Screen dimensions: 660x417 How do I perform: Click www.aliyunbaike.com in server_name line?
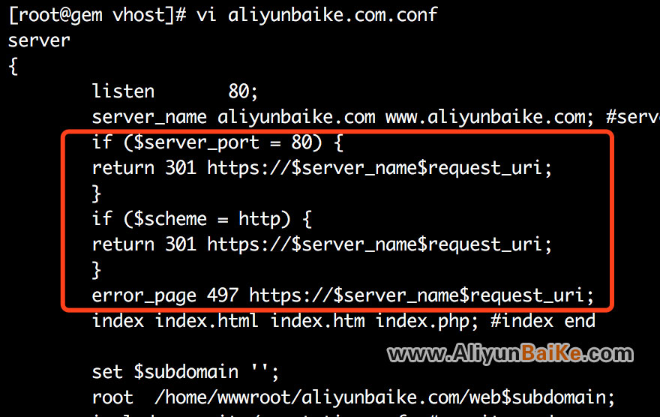[490, 117]
